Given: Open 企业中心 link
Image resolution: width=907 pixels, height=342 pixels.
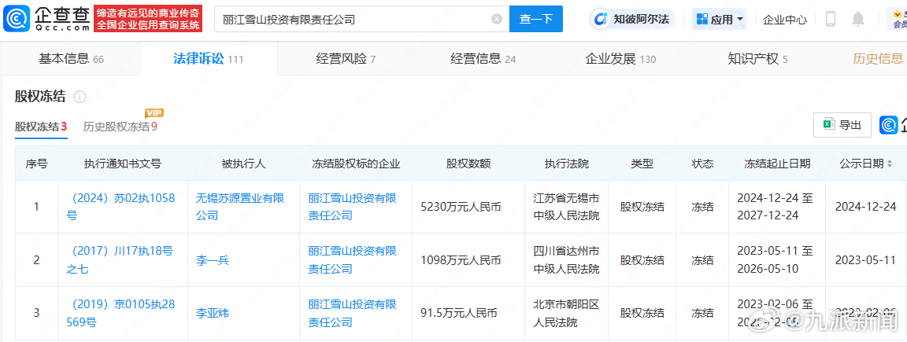Looking at the screenshot, I should (x=784, y=19).
